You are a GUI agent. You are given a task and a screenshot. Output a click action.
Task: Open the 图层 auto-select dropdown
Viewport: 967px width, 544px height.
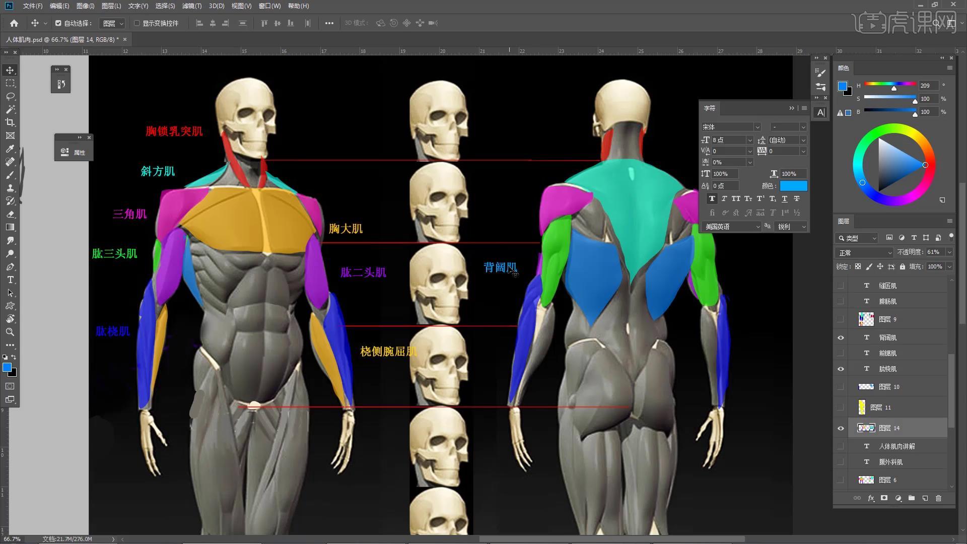[112, 23]
